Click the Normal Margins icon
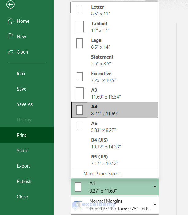 pos(78,204)
